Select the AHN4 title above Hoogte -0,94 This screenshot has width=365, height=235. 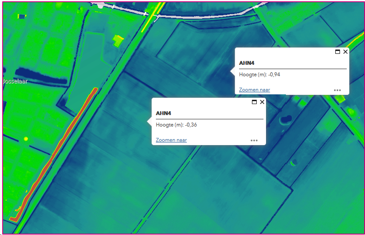coord(247,63)
